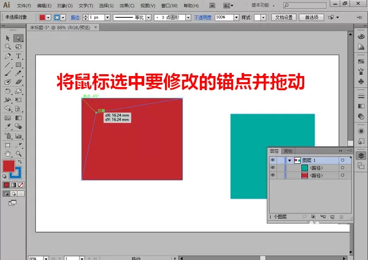
Task: Open the 样式 style dropdown
Action: coord(263,17)
